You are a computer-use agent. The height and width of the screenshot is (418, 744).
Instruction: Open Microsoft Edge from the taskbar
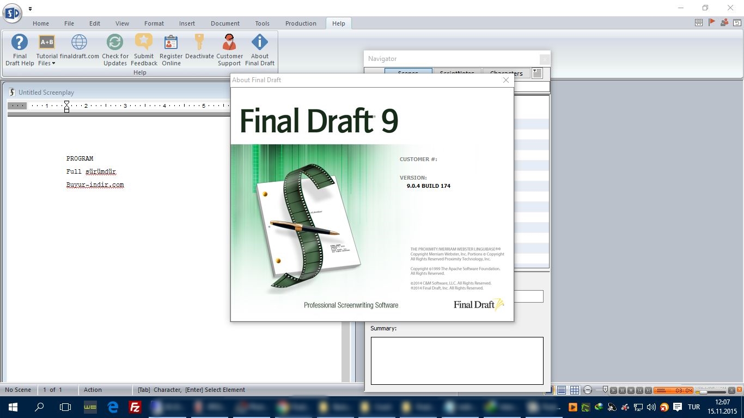(113, 407)
